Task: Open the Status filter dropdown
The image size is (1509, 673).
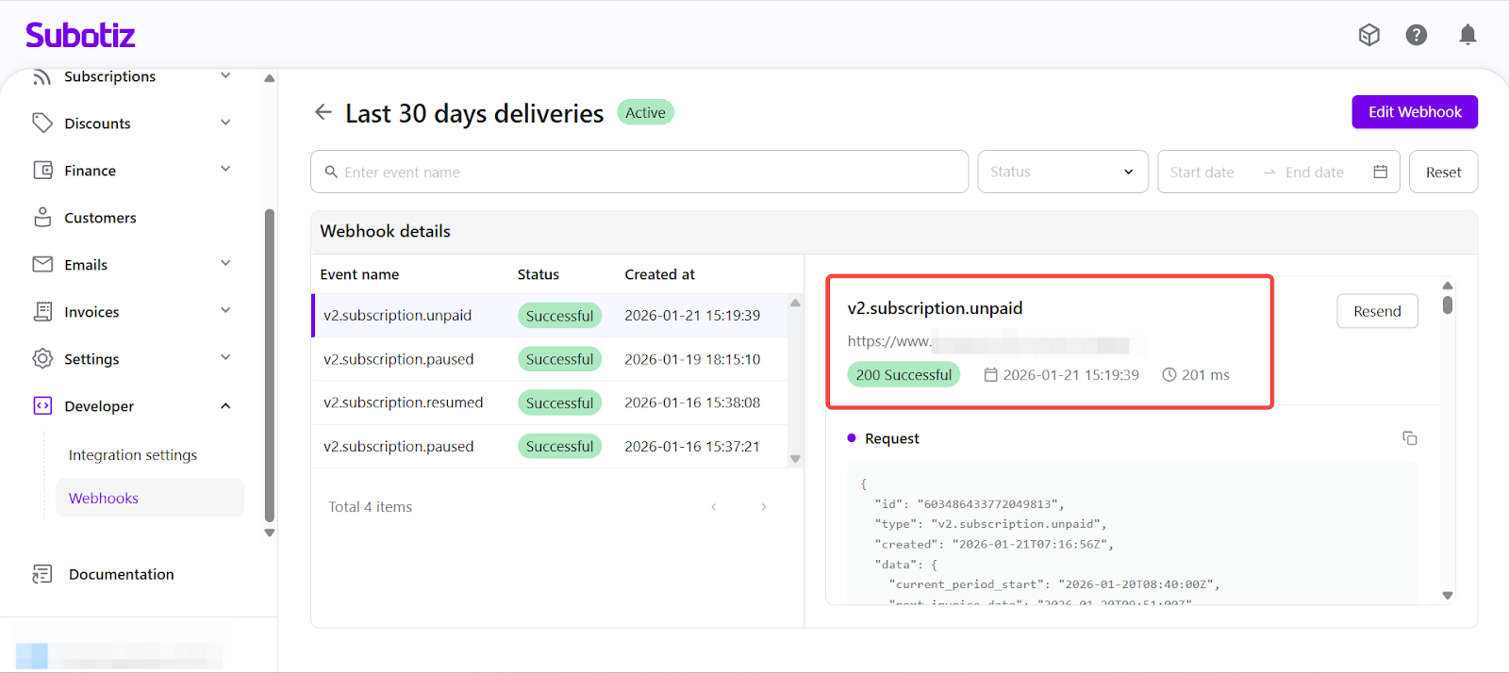Action: click(x=1062, y=172)
